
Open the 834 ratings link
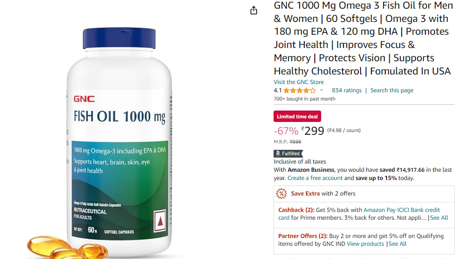[347, 90]
